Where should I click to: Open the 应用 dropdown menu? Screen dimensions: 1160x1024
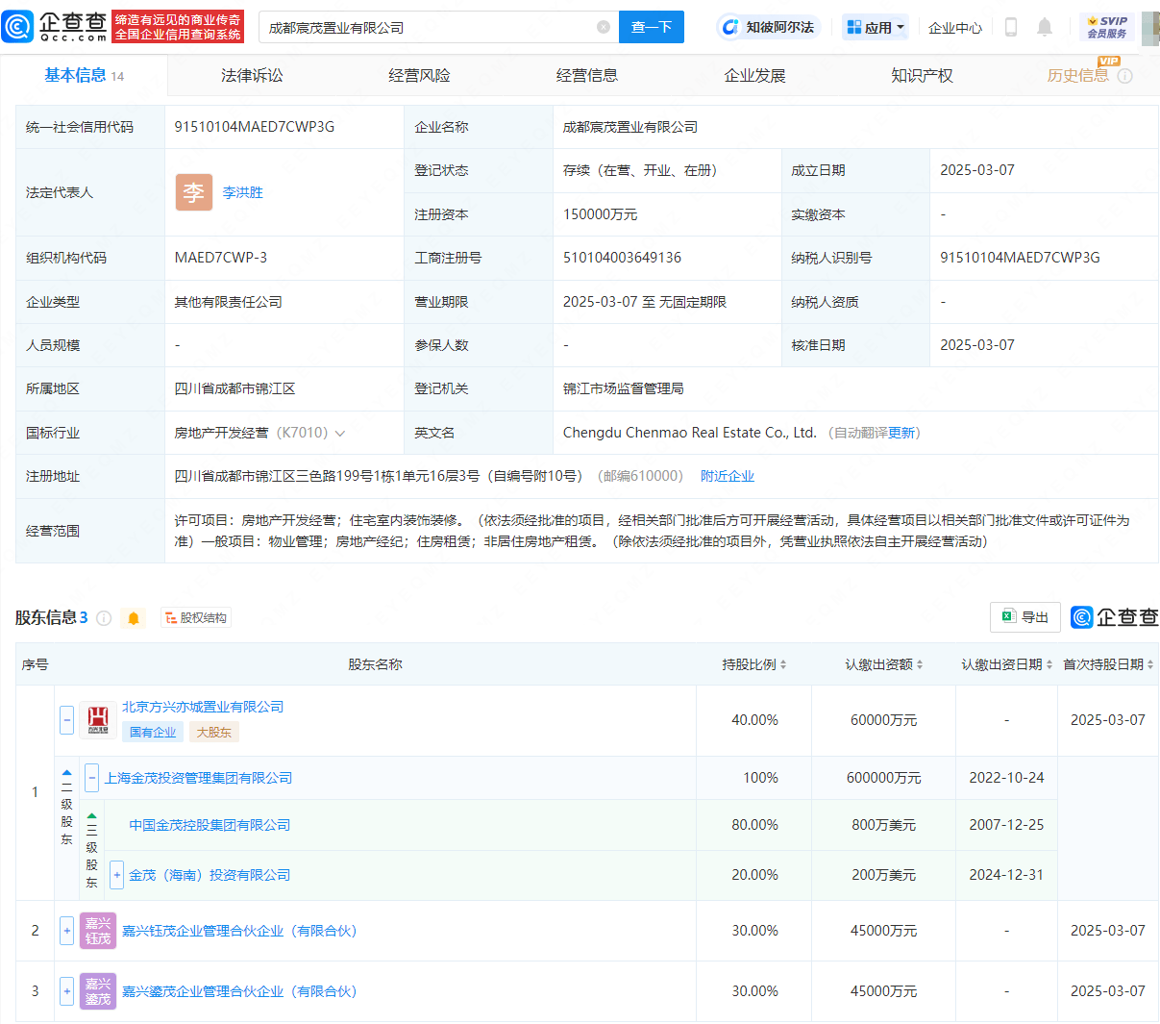876,27
